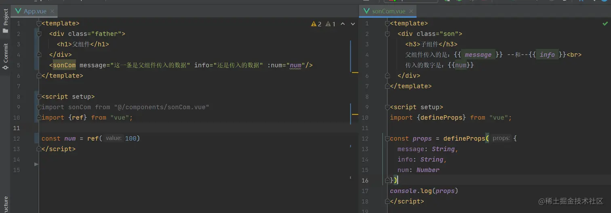611x213 pixels.
Task: Click the info interpolation in sonCom.vue template
Action: [x=547, y=55]
